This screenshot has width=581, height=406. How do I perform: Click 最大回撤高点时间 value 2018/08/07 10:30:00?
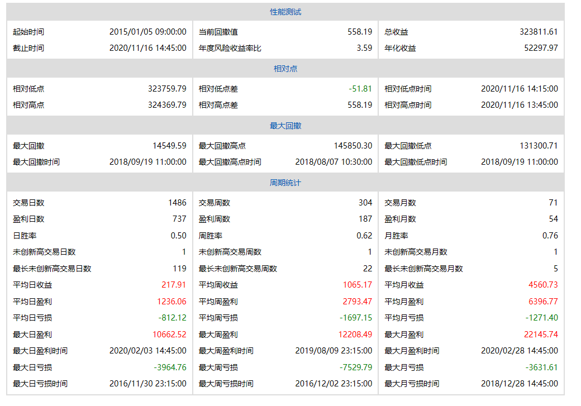pyautogui.click(x=334, y=163)
